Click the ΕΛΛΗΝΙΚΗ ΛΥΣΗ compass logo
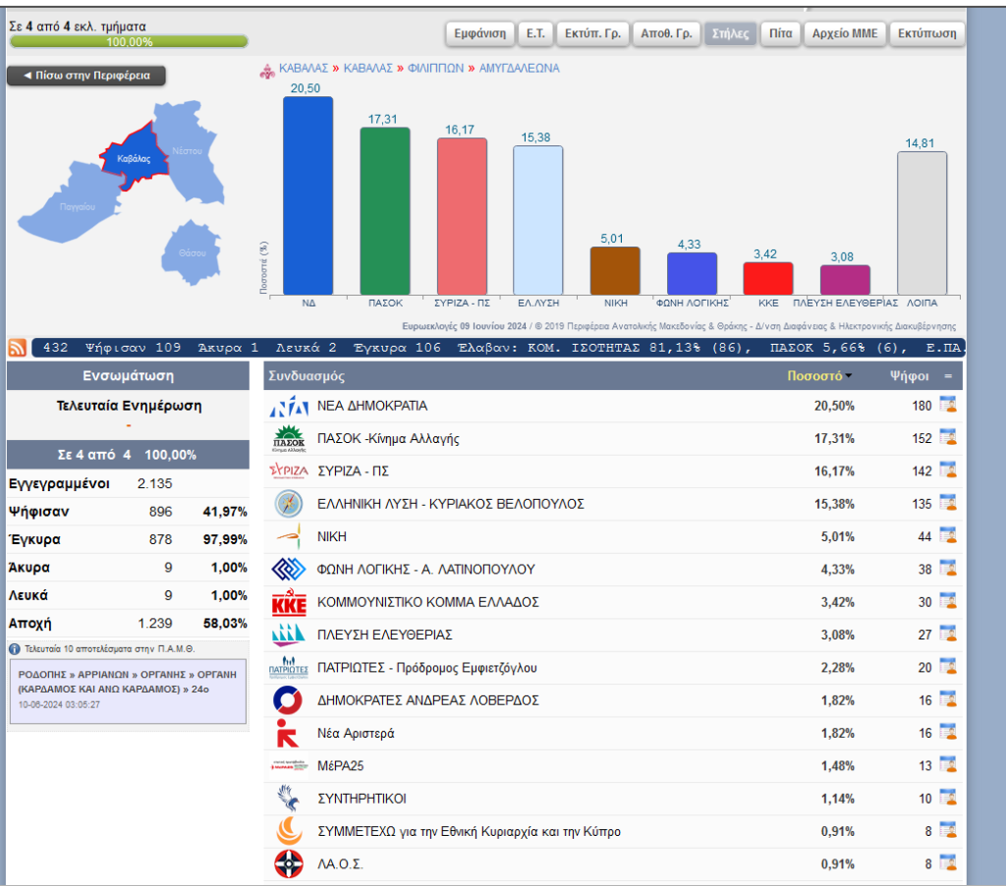Image resolution: width=1006 pixels, height=886 pixels. point(289,504)
